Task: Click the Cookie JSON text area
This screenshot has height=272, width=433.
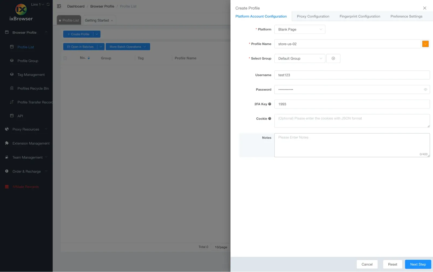Action: [x=352, y=121]
